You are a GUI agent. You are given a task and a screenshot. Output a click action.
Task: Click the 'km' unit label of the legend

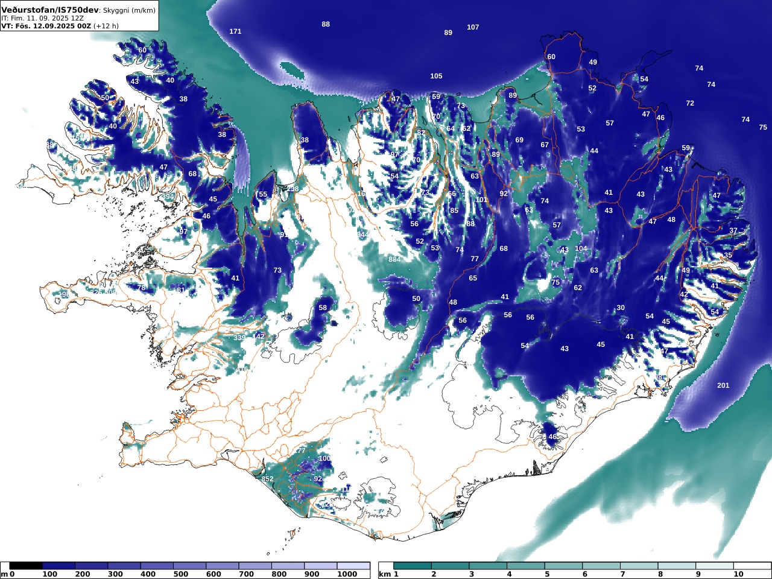click(x=385, y=574)
